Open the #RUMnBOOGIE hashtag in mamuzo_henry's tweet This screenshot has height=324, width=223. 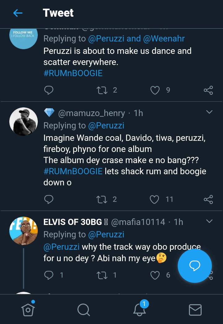click(x=73, y=171)
